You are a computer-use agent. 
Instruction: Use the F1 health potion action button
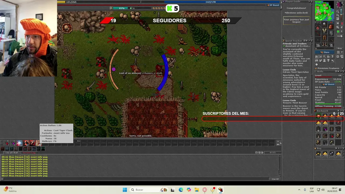pos(7,143)
